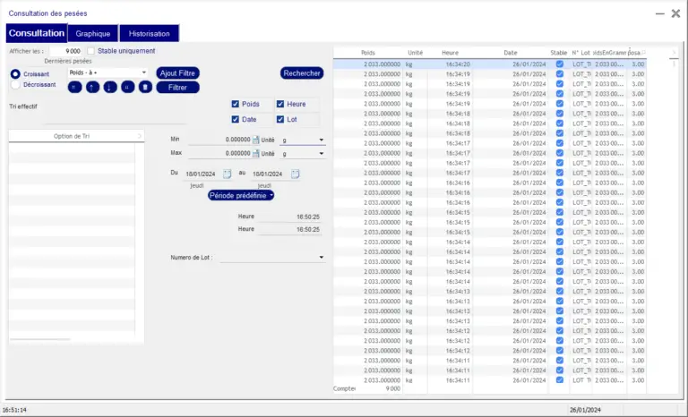
Task: Click the trash delete sort button
Action: [x=145, y=88]
